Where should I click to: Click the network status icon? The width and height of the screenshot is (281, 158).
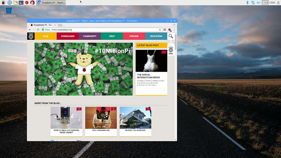point(253,2)
